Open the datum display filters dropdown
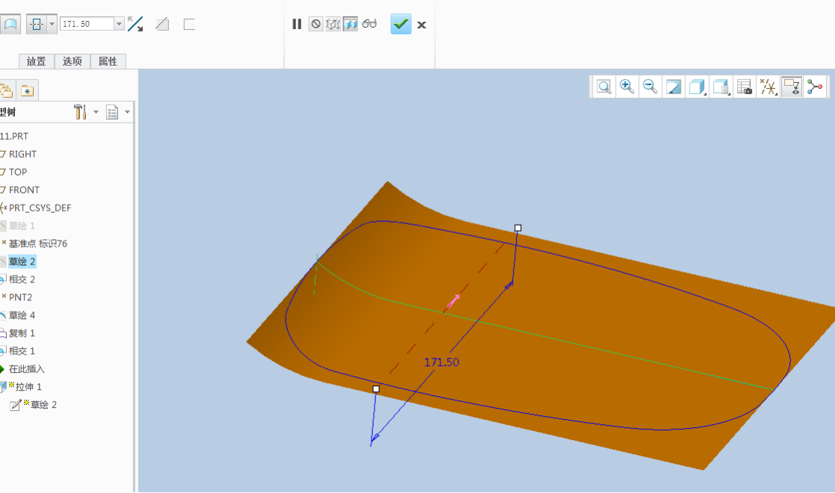835x493 pixels. 768,87
